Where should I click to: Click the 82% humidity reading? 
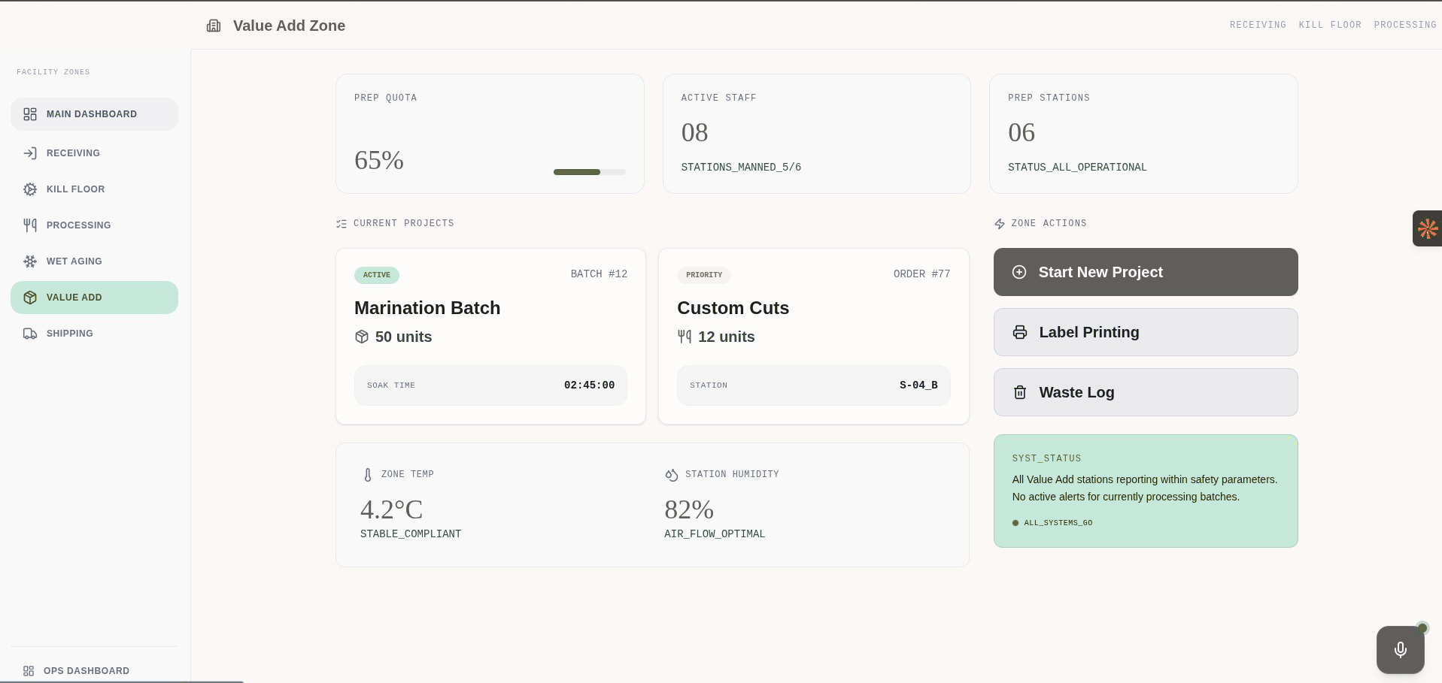click(x=689, y=509)
